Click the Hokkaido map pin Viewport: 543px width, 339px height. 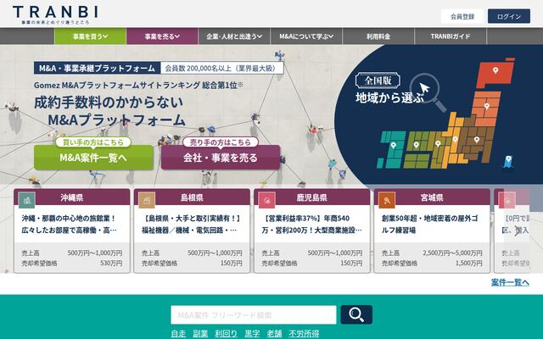point(495,70)
